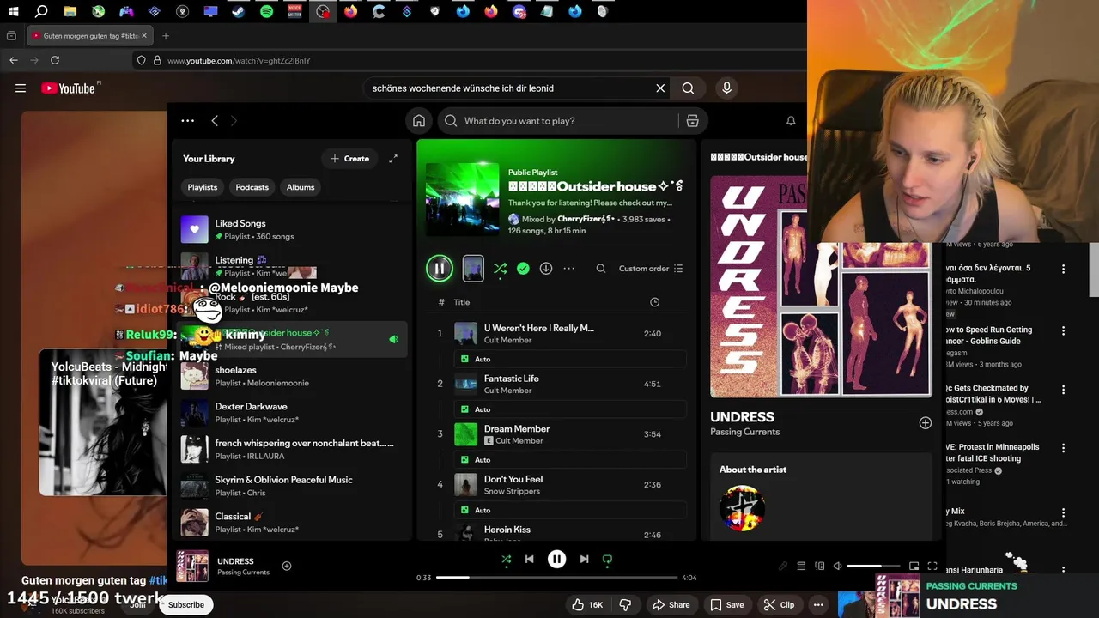The height and width of the screenshot is (618, 1099).
Task: Open Skyrim & Oblivion Peaceful Music playlist
Action: (291, 486)
